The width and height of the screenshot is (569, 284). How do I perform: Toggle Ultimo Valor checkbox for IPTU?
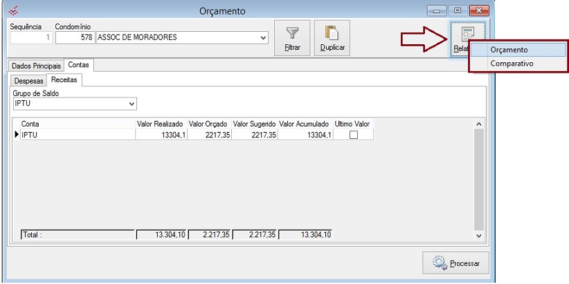(x=353, y=135)
